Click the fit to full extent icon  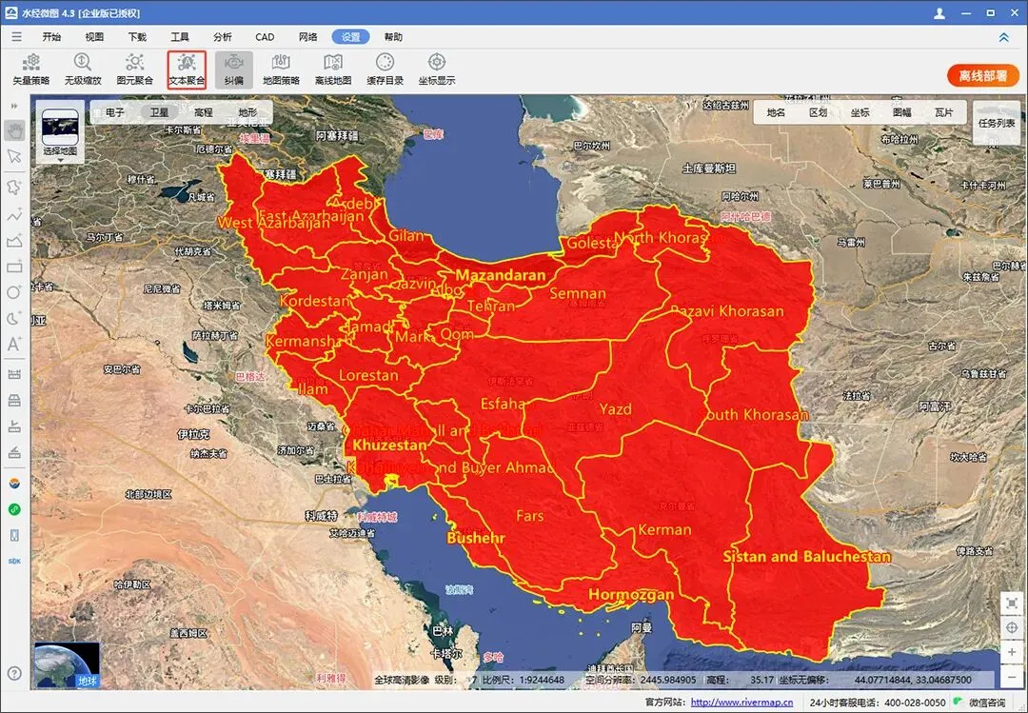coord(1012,604)
